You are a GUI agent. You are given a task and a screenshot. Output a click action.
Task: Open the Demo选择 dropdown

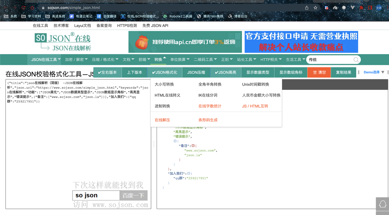tap(374, 72)
